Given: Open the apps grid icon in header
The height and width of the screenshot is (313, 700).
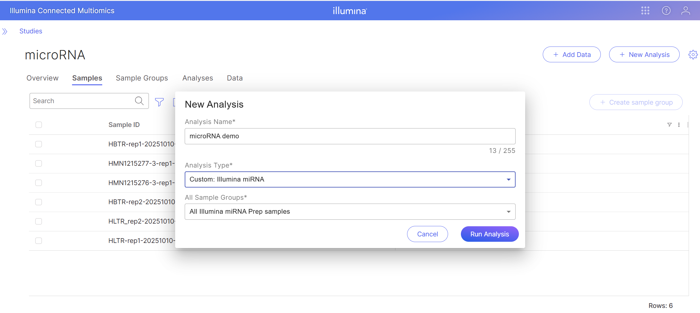Looking at the screenshot, I should tap(645, 11).
